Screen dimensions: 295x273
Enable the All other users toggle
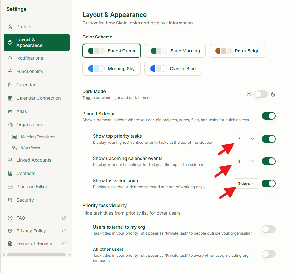pos(268,254)
